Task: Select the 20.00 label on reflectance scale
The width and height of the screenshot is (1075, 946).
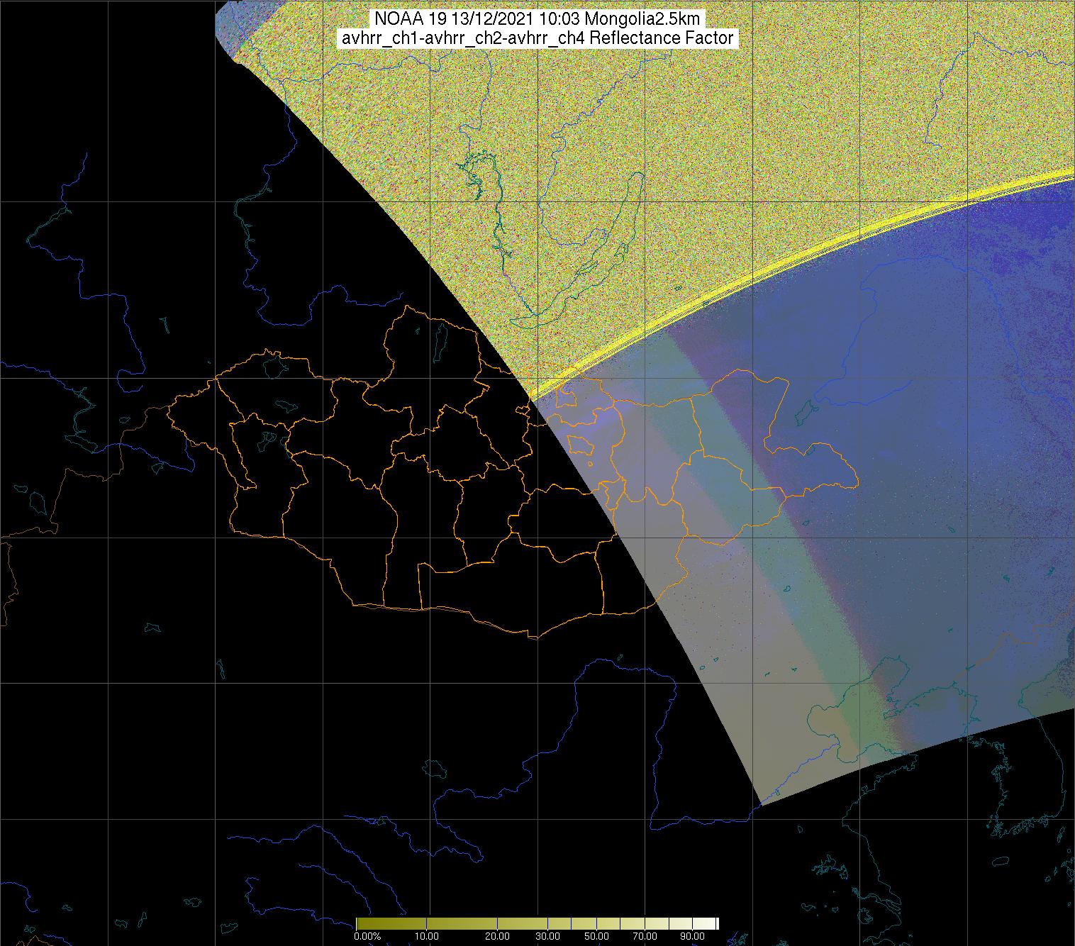Action: (x=497, y=936)
